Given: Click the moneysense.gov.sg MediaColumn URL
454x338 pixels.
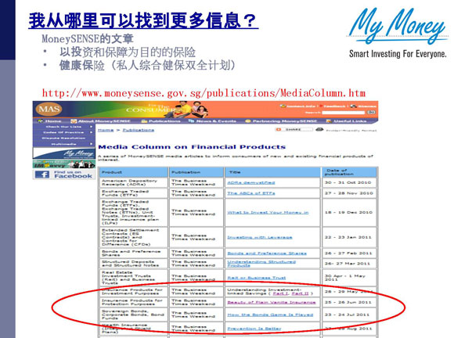Looking at the screenshot, I should pos(204,93).
